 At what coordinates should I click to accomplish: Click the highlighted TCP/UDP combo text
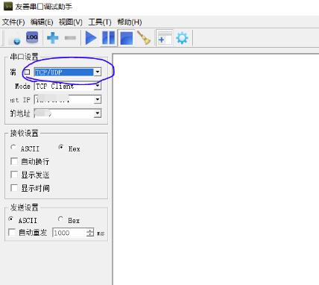64,72
